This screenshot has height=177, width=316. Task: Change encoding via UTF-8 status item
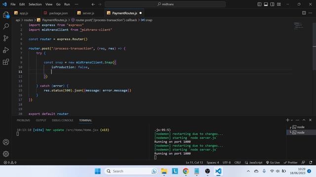(227, 163)
